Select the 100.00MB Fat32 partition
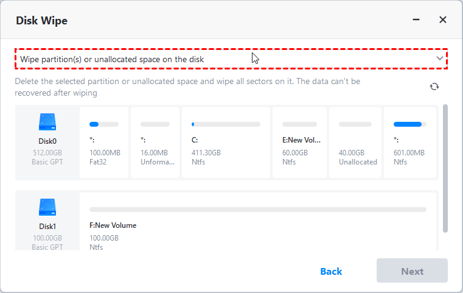 (103, 143)
